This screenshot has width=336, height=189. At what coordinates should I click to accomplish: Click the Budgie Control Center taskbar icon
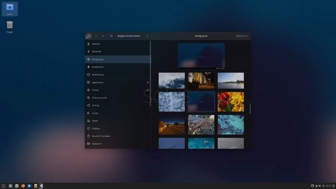coord(41,186)
